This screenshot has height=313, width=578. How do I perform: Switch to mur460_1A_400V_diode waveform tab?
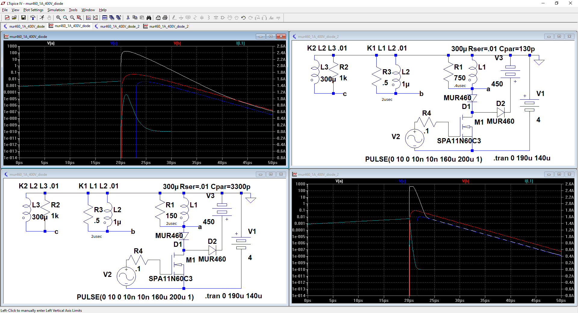click(70, 26)
